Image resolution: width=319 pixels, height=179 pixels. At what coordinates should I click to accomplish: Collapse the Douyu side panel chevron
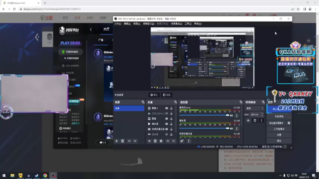click(x=37, y=37)
